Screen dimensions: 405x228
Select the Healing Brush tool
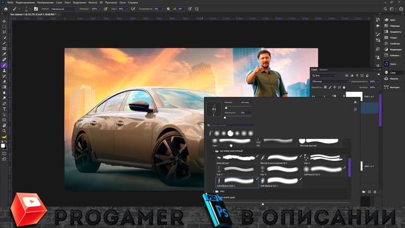tap(4, 60)
